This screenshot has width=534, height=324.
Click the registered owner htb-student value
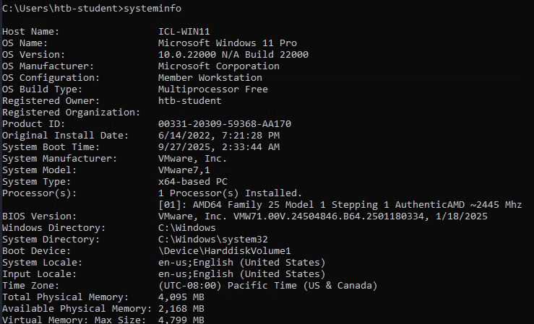(x=189, y=101)
